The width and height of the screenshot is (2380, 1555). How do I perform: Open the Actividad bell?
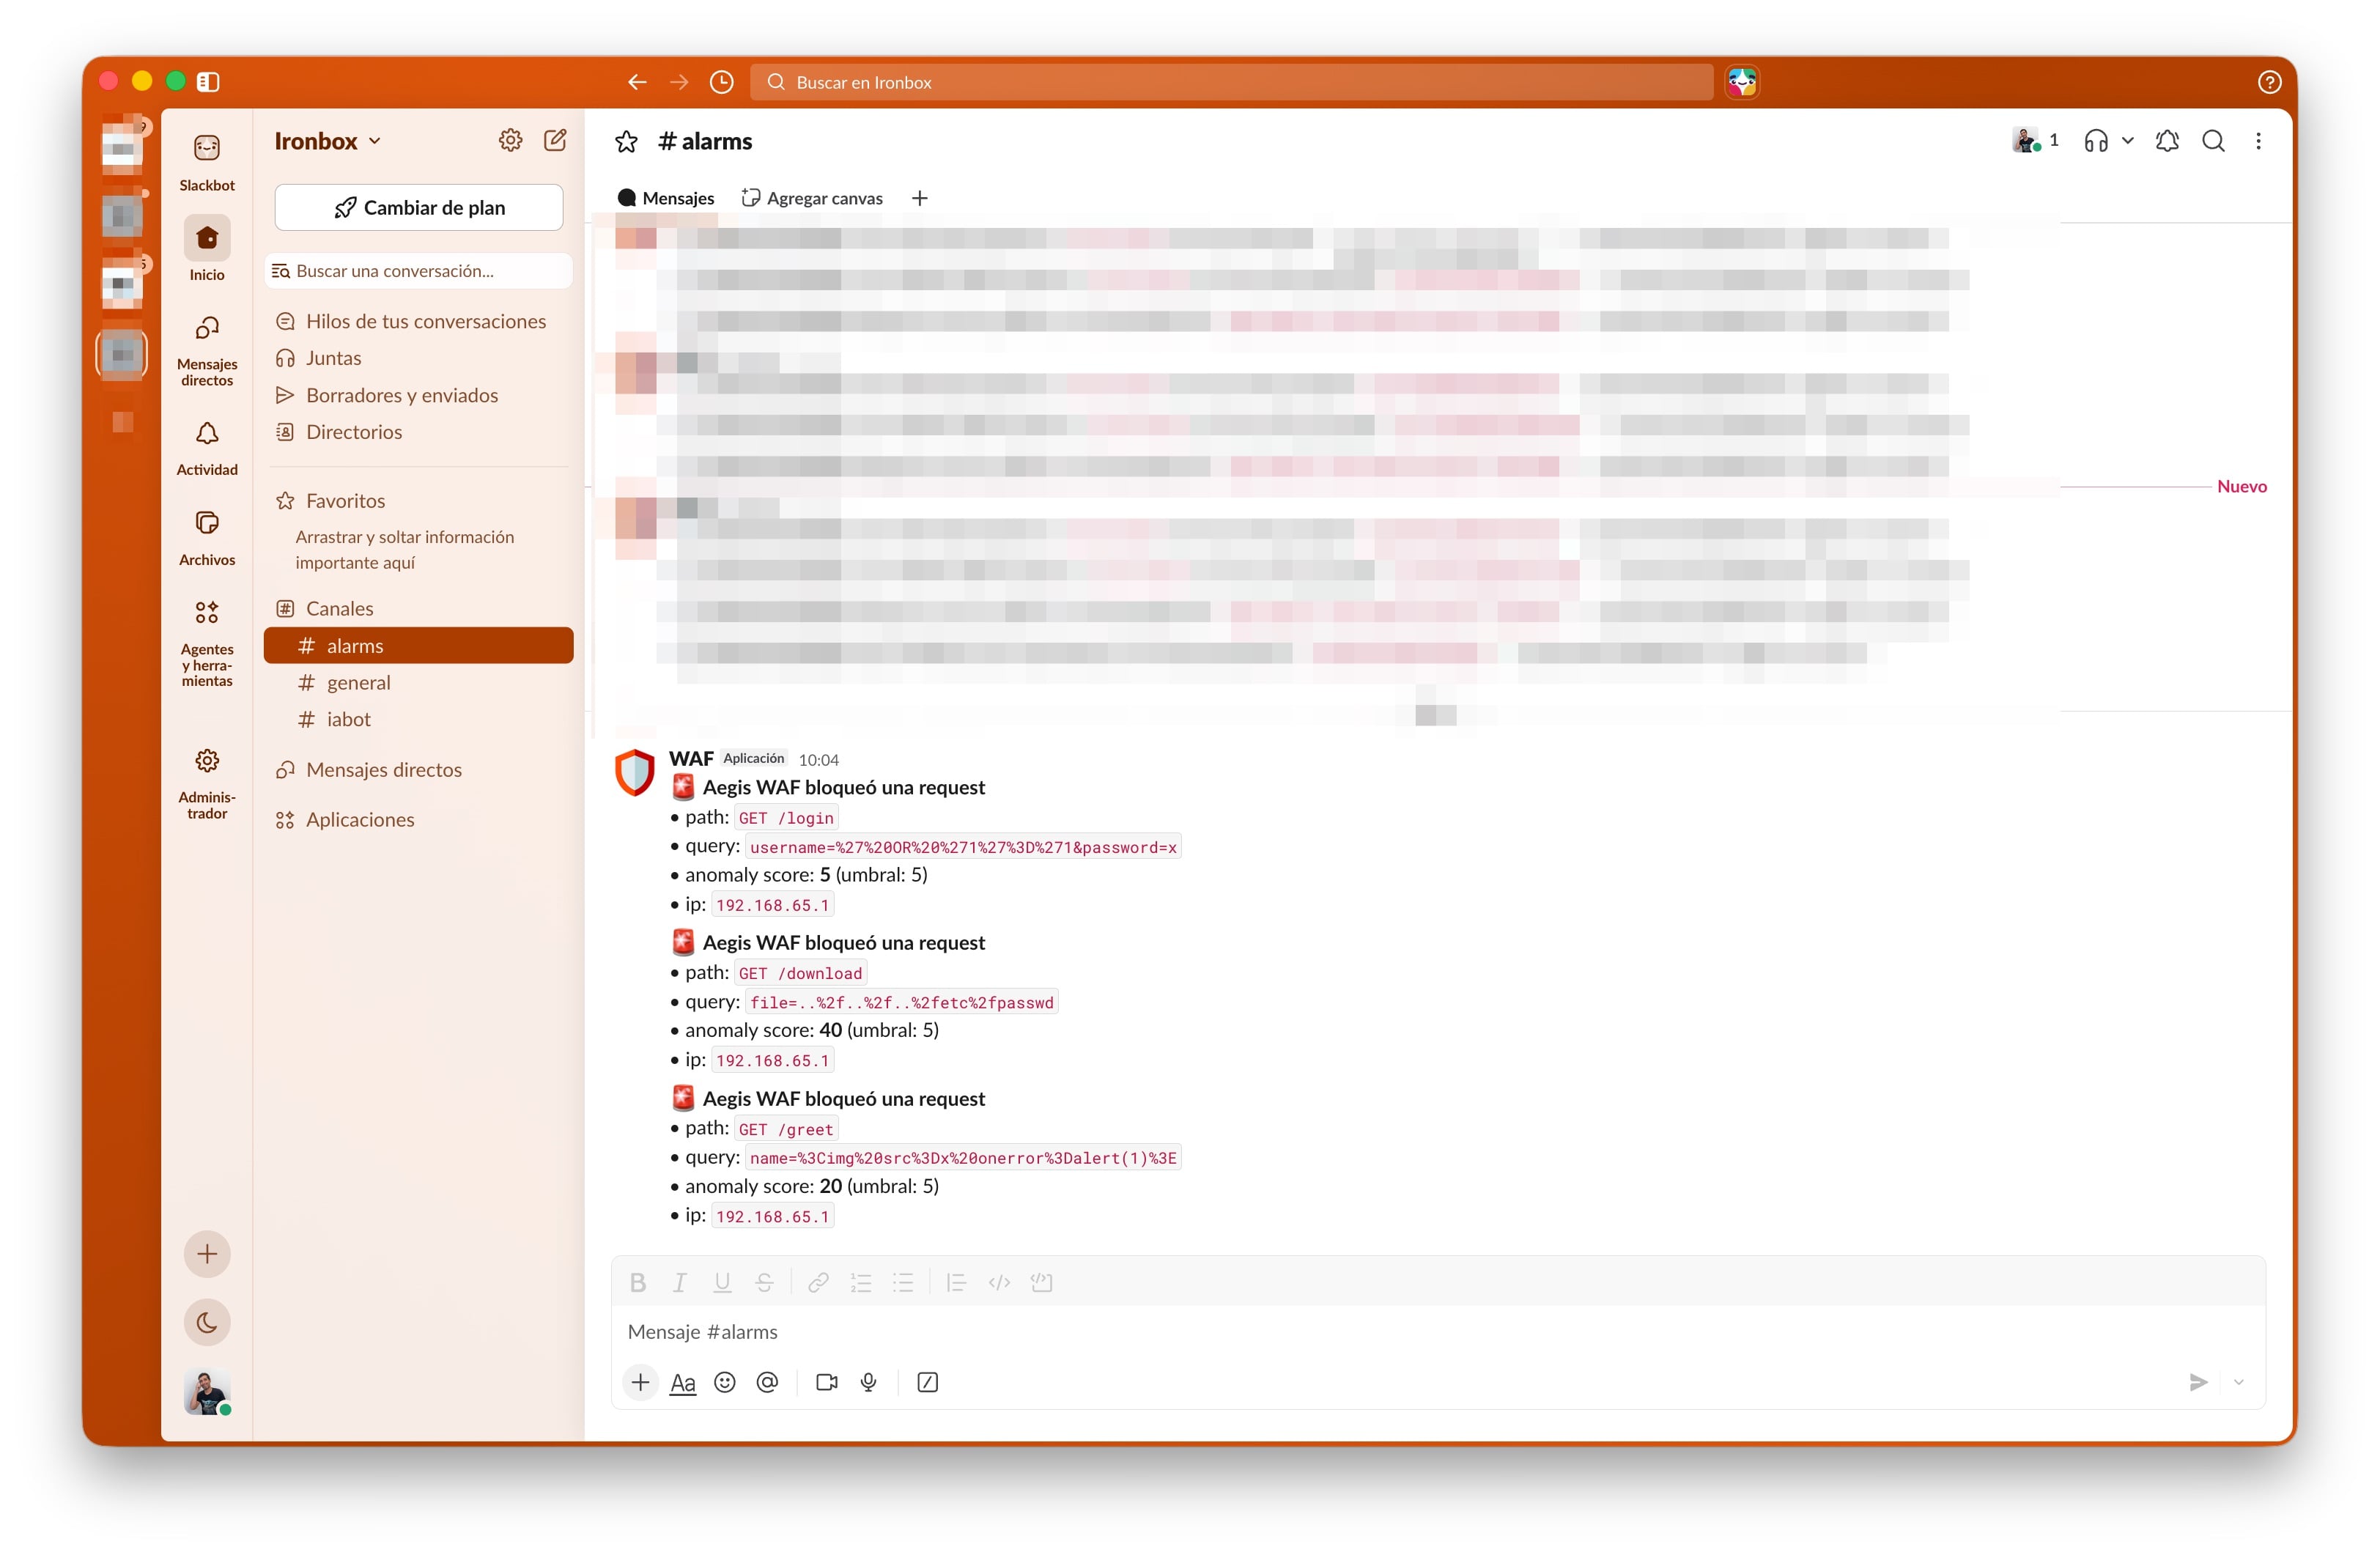pos(207,448)
